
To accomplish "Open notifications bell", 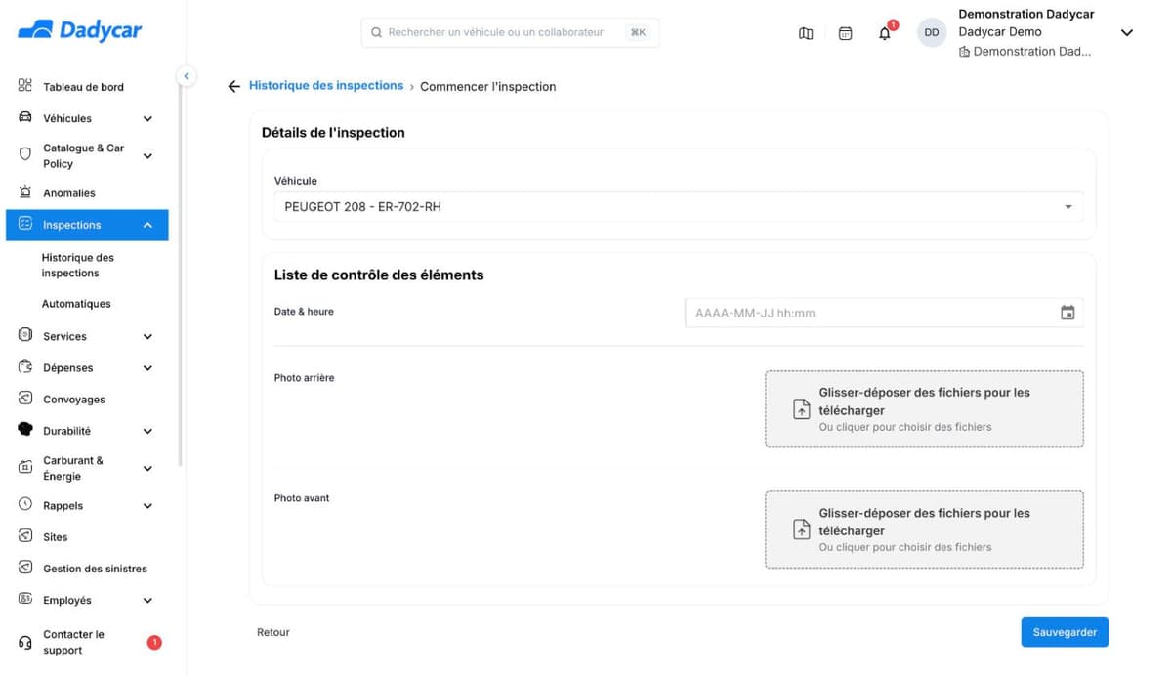I will [885, 33].
